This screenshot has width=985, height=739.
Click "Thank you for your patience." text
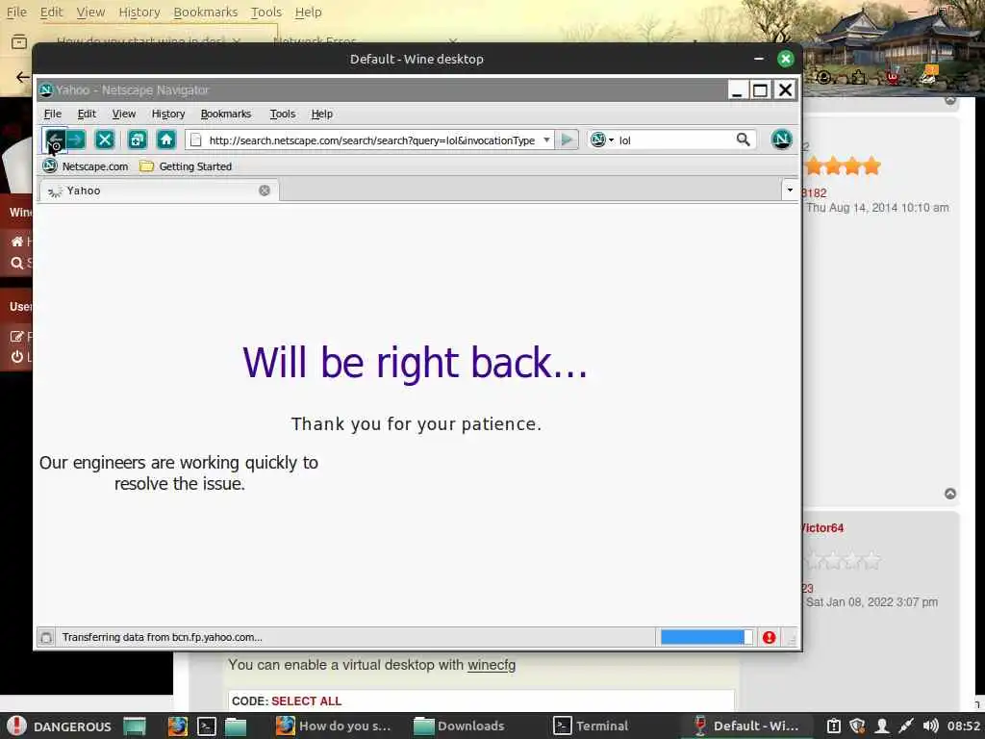[416, 424]
